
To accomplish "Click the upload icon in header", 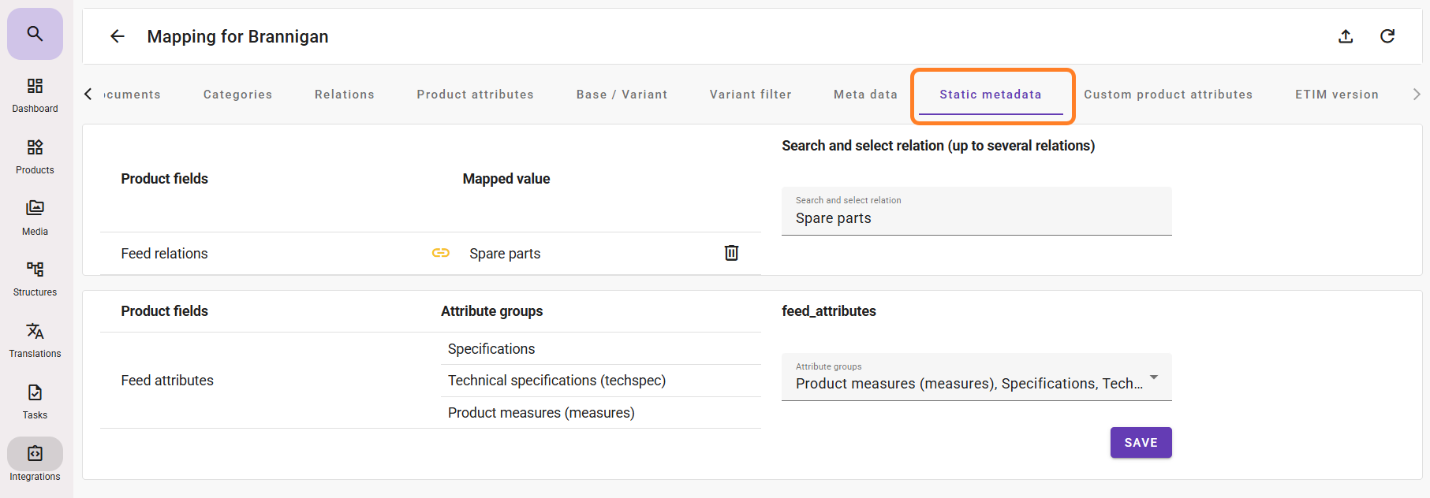I will tap(1346, 36).
